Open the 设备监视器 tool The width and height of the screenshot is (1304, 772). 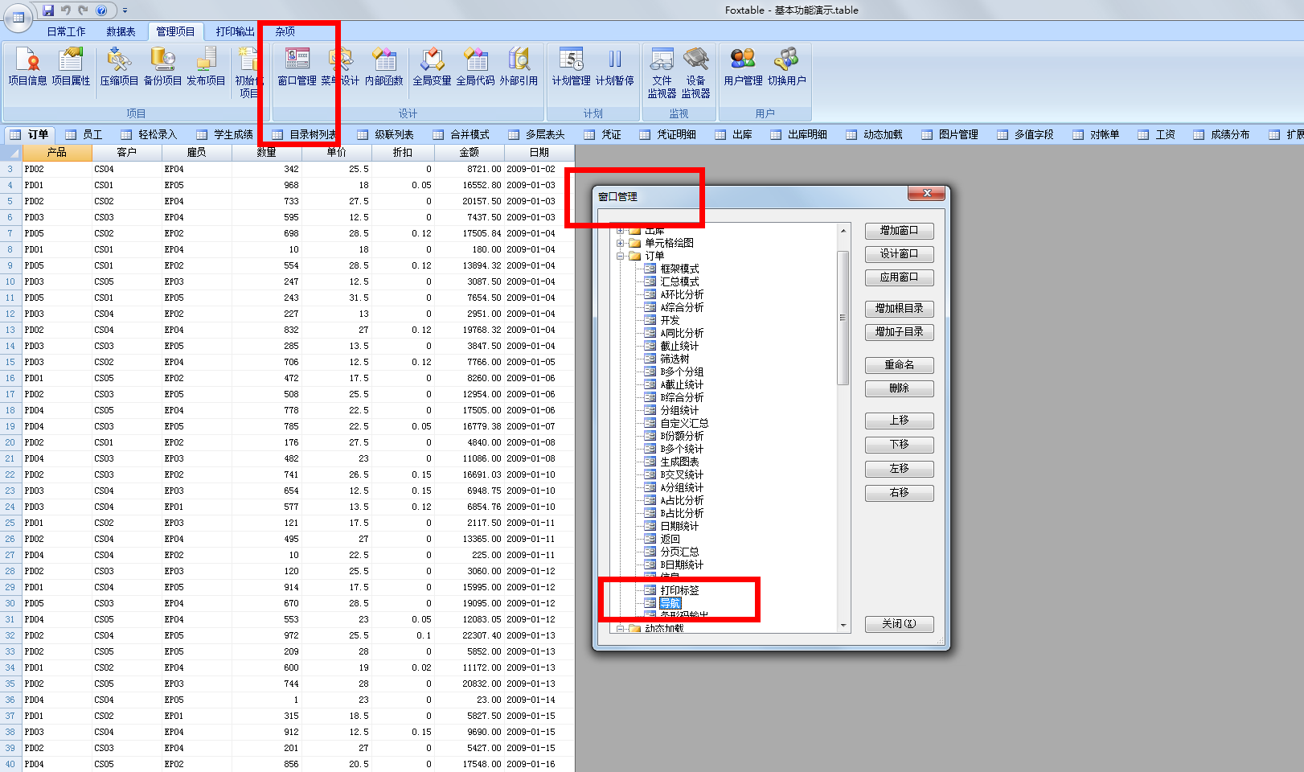(x=696, y=72)
